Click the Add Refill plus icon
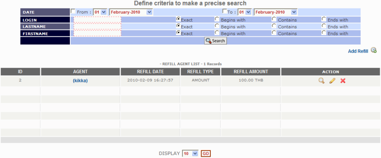381x158 pixels. point(374,50)
